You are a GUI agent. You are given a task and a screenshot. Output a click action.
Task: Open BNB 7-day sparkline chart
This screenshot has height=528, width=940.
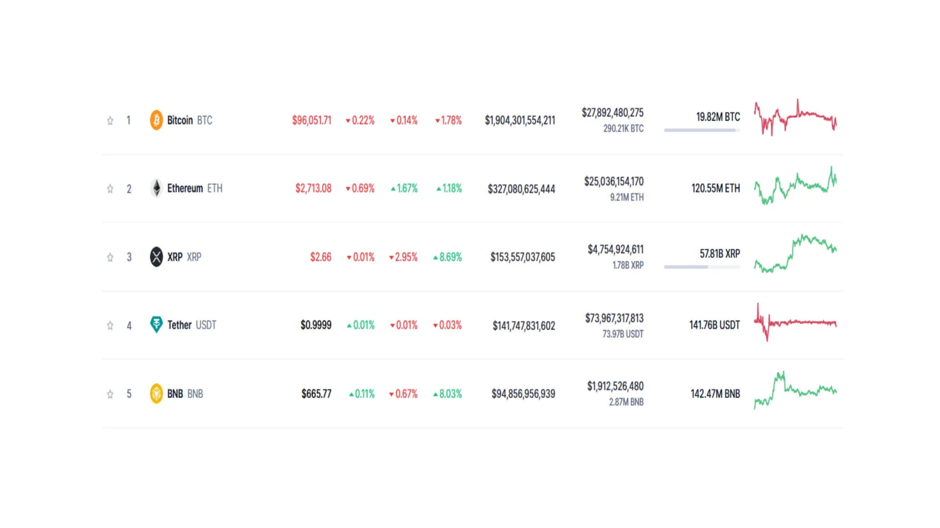click(x=796, y=391)
